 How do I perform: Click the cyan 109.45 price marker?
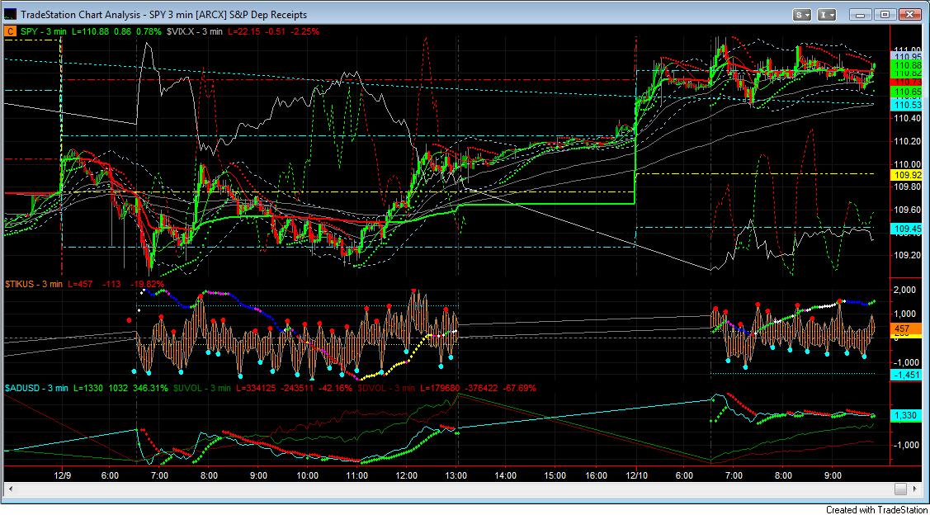pos(904,229)
